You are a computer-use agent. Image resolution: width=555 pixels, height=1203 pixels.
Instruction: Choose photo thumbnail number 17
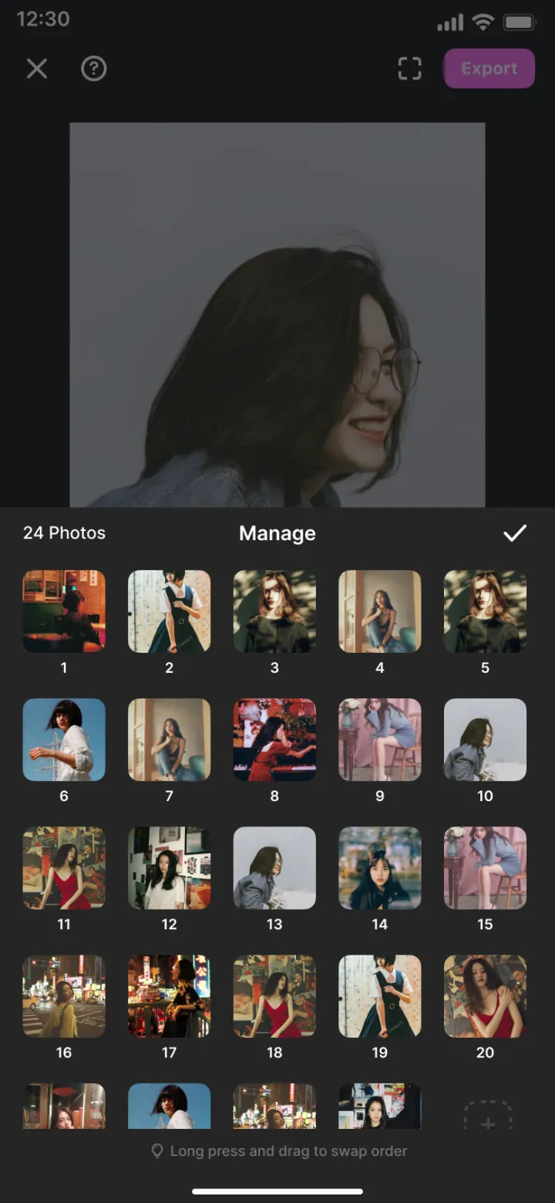[x=169, y=995]
